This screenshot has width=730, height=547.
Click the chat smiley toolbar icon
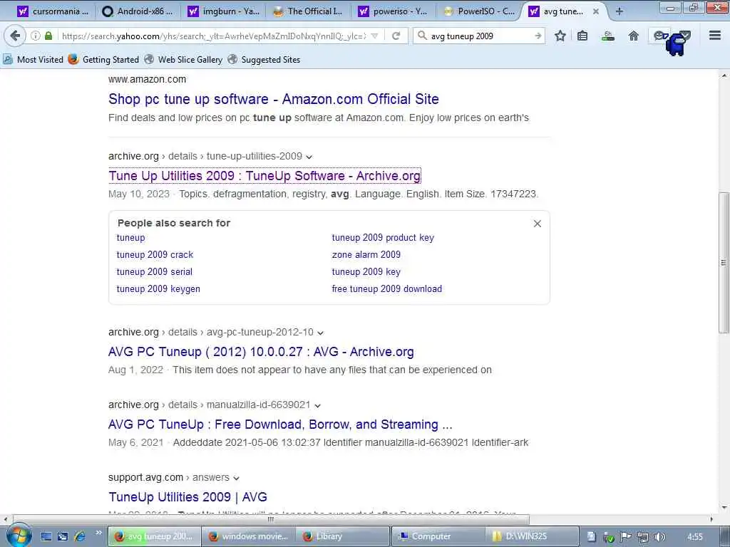tap(658, 36)
